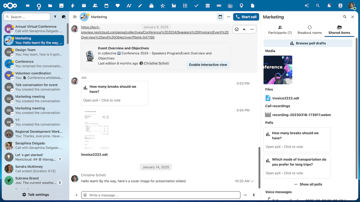The width and height of the screenshot is (360, 202).
Task: Click the notifications bell icon
Action: tap(329, 6)
